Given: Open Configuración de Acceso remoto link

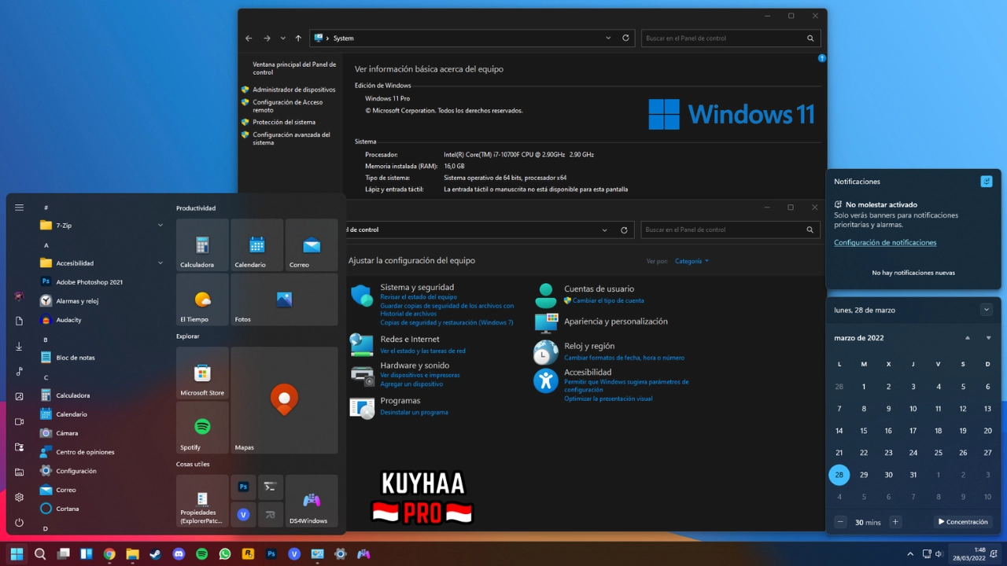Looking at the screenshot, I should pyautogui.click(x=288, y=106).
